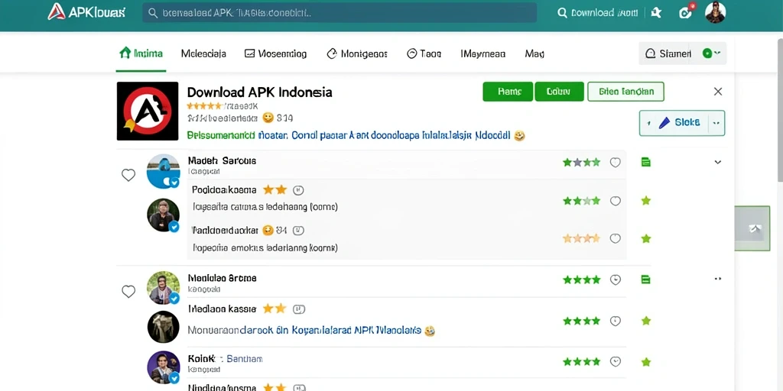Open the user profile avatar in header
Viewport: 783px width, 391px height.
coord(715,12)
